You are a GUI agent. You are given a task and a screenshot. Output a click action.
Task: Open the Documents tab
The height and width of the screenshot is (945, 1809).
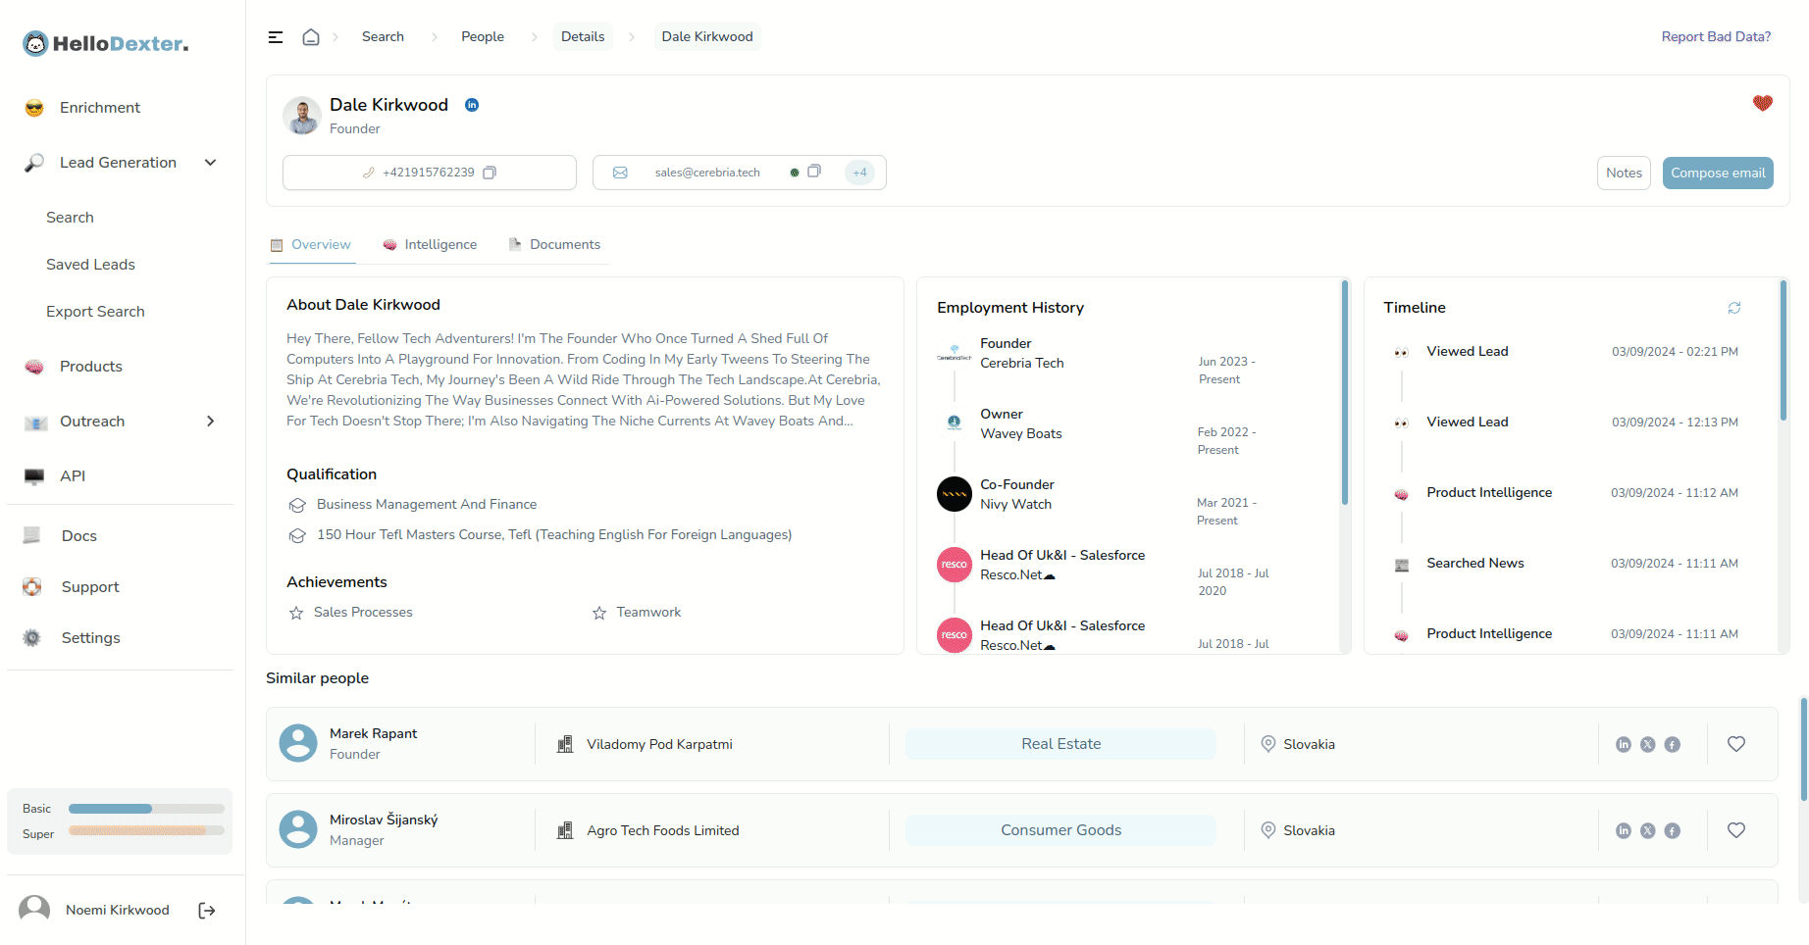click(554, 245)
